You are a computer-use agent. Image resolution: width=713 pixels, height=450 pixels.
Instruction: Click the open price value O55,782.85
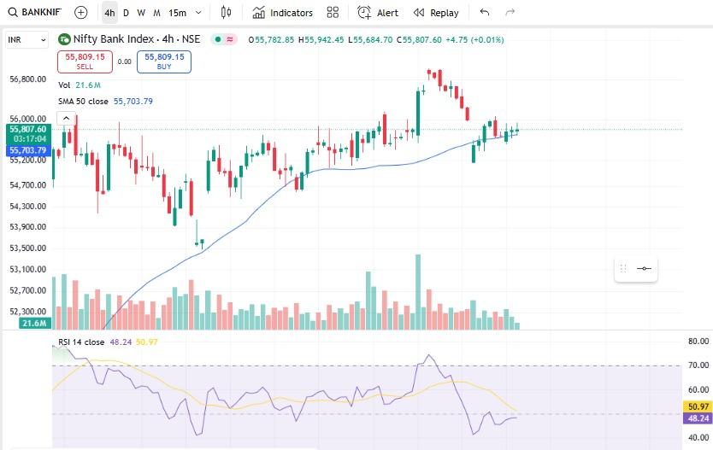tap(271, 40)
